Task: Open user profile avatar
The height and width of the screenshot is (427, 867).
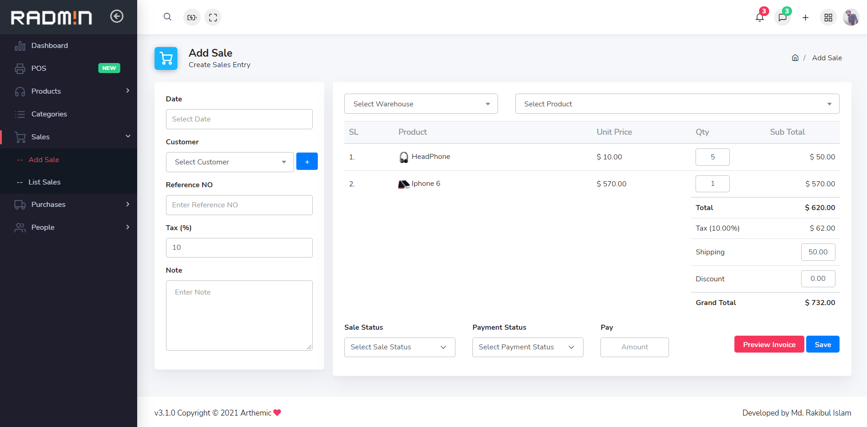Action: [x=851, y=17]
